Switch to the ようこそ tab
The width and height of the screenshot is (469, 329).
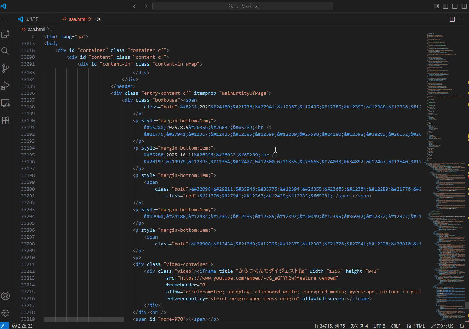pyautogui.click(x=32, y=19)
